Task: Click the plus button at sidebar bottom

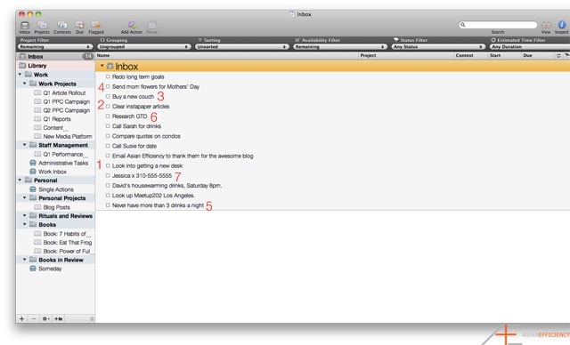Action: (21, 318)
